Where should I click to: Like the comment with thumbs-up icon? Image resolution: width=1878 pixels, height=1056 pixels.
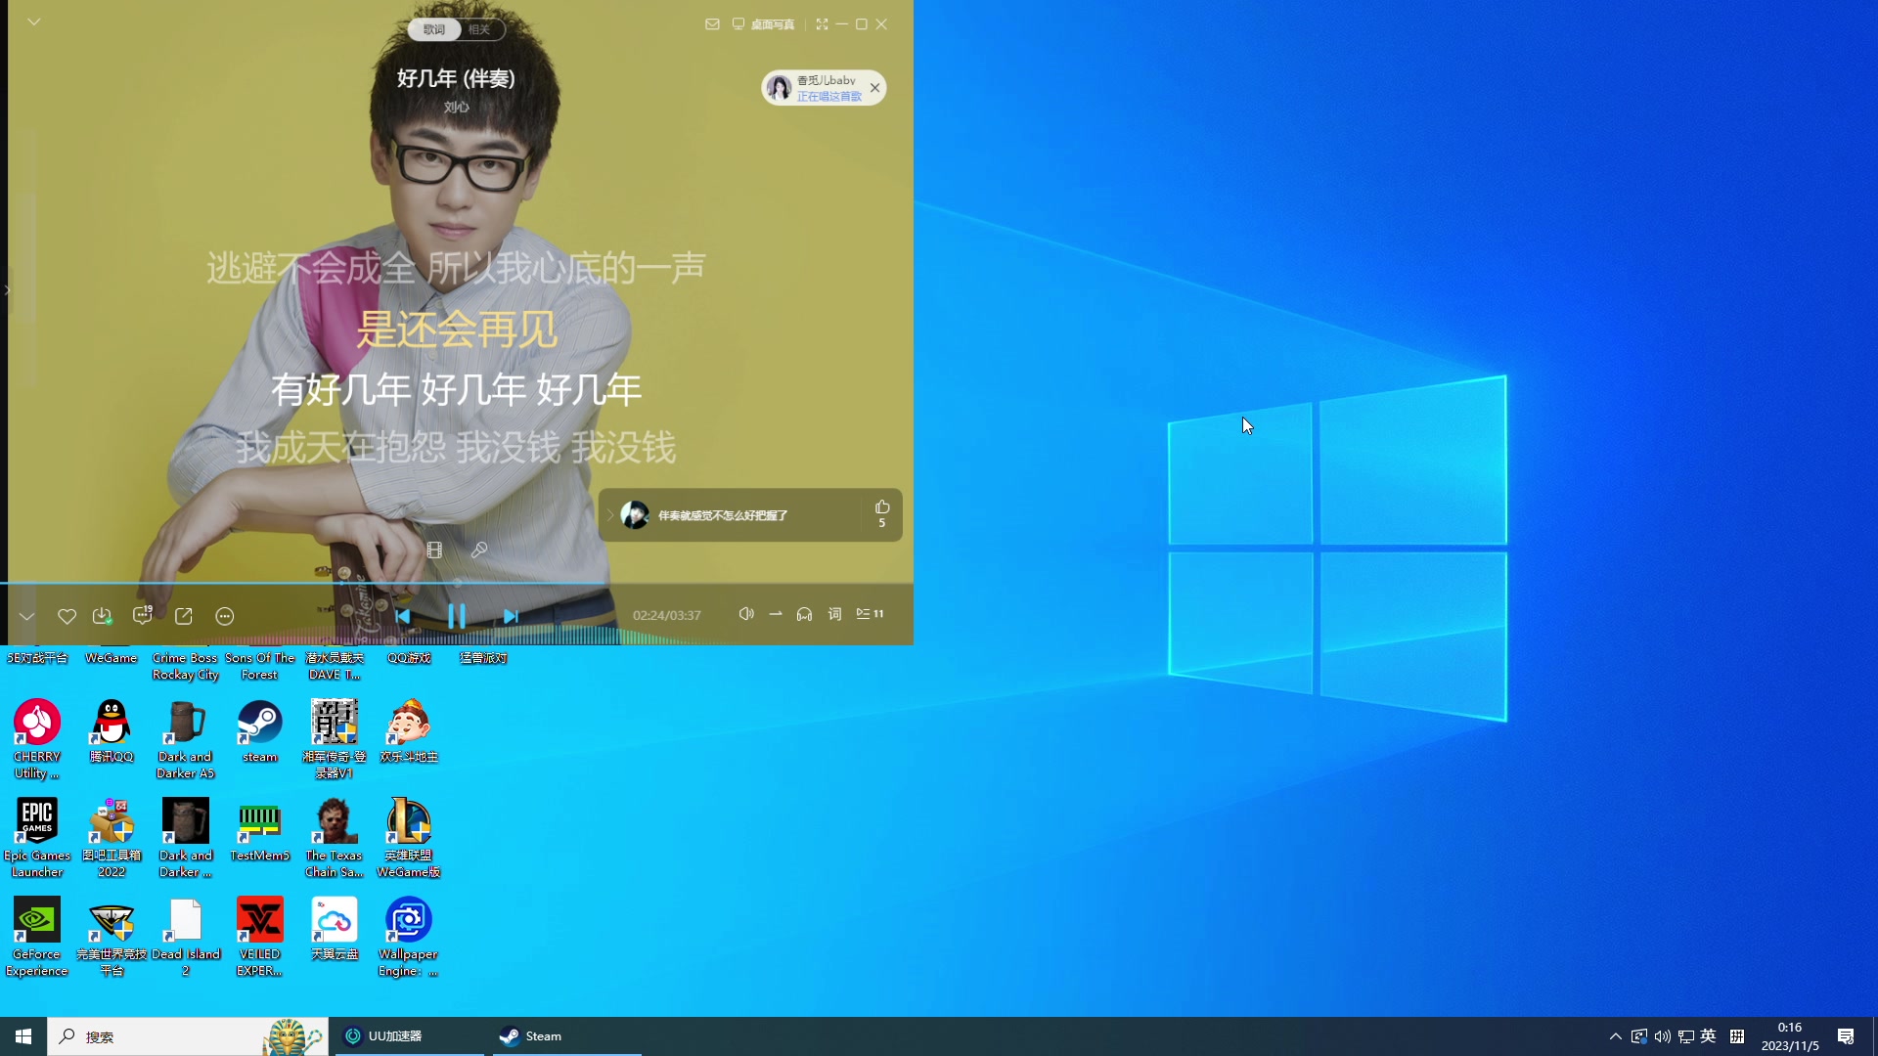[x=882, y=507]
